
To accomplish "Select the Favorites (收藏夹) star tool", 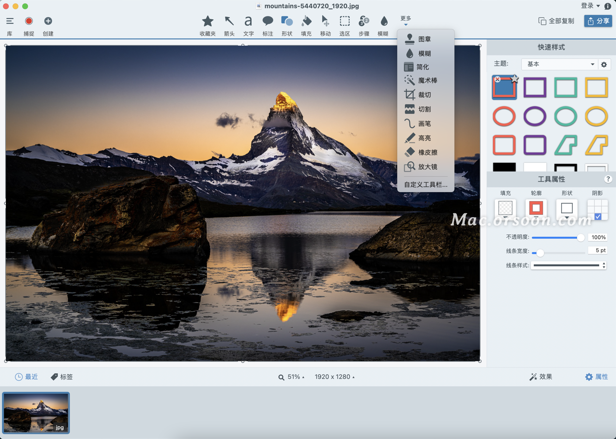I will 208,21.
